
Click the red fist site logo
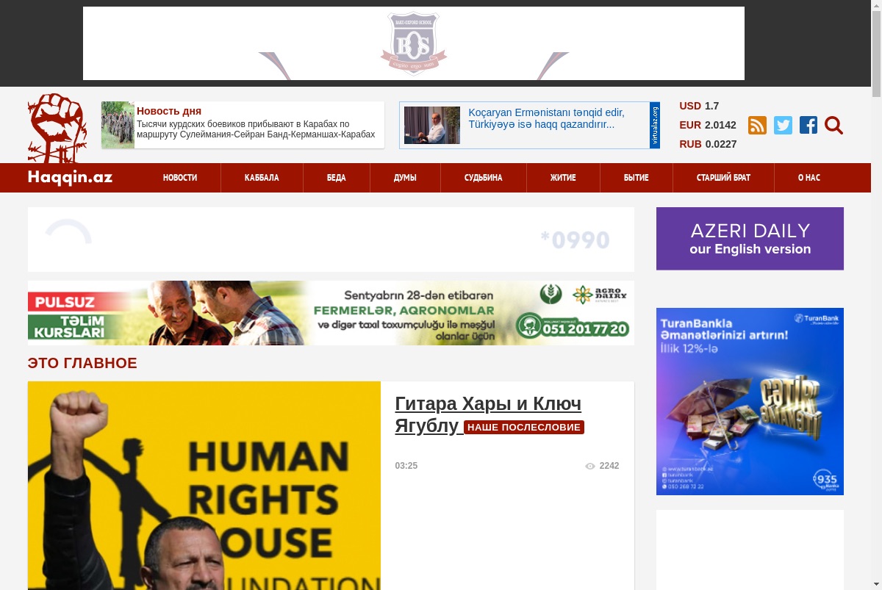(57, 128)
